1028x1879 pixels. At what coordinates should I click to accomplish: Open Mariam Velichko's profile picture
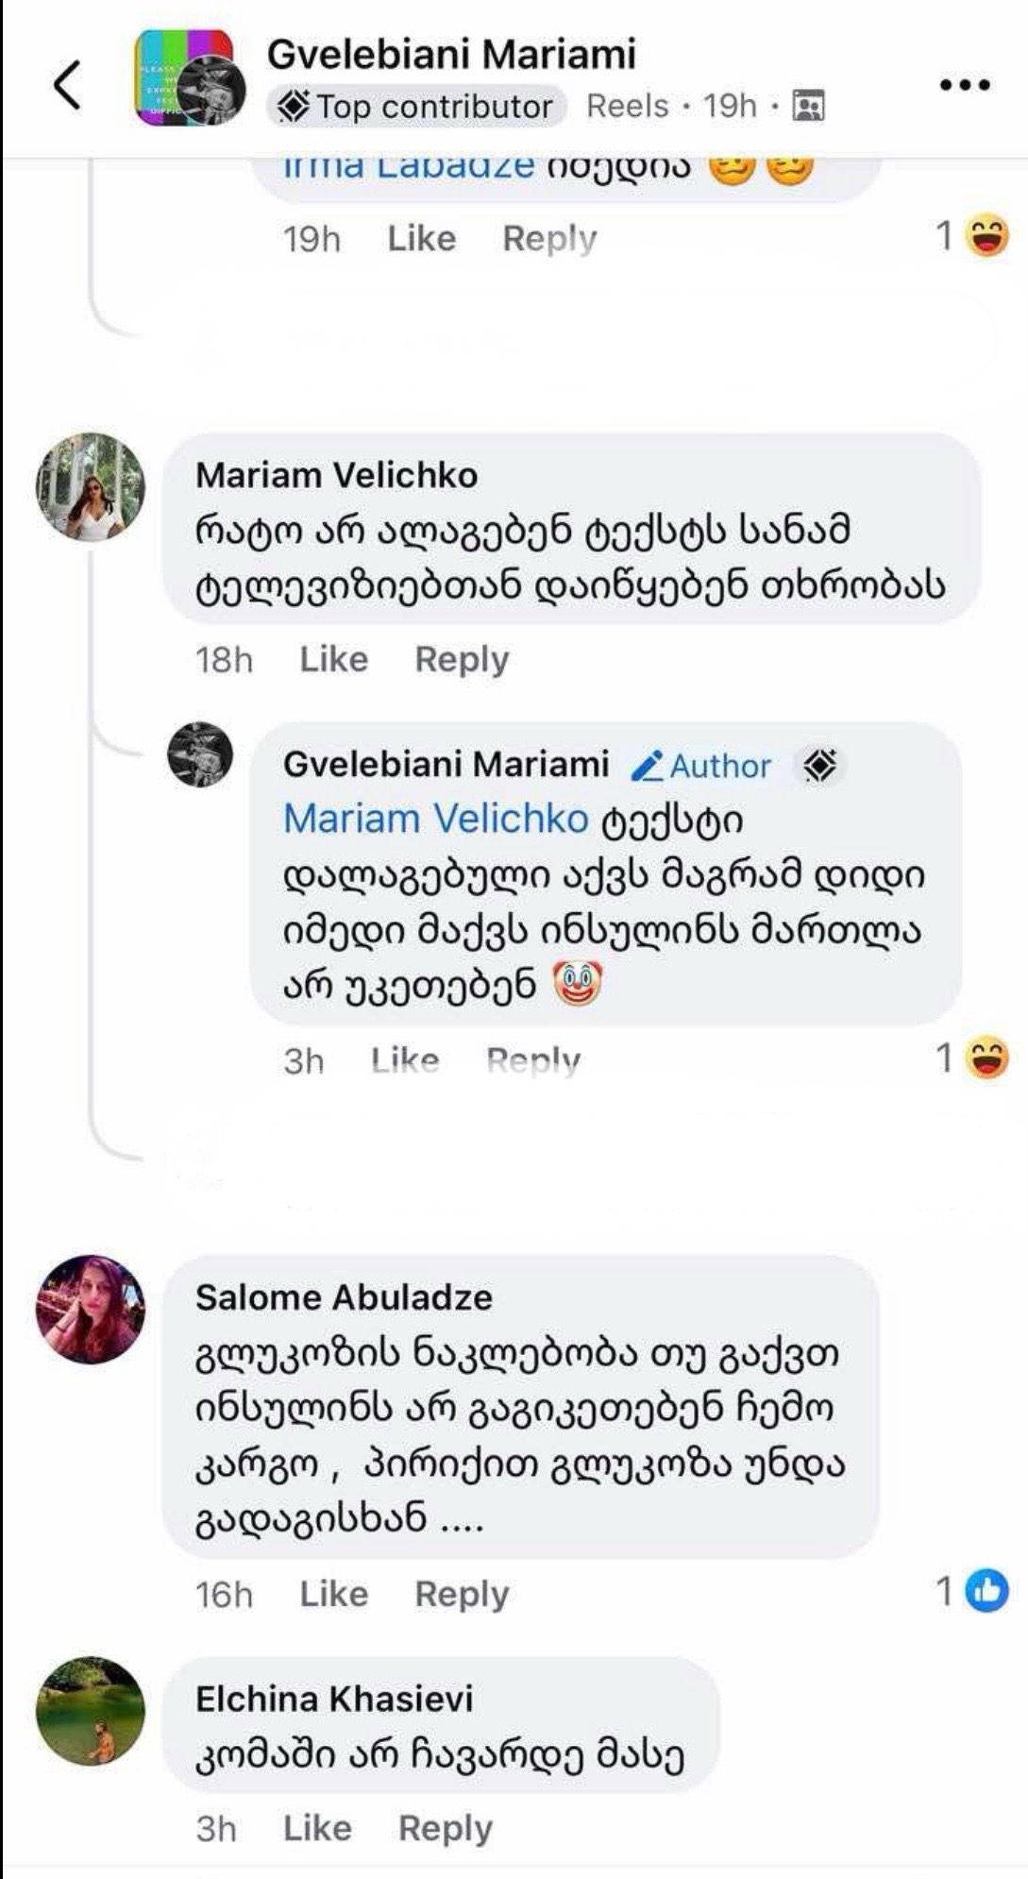(91, 487)
